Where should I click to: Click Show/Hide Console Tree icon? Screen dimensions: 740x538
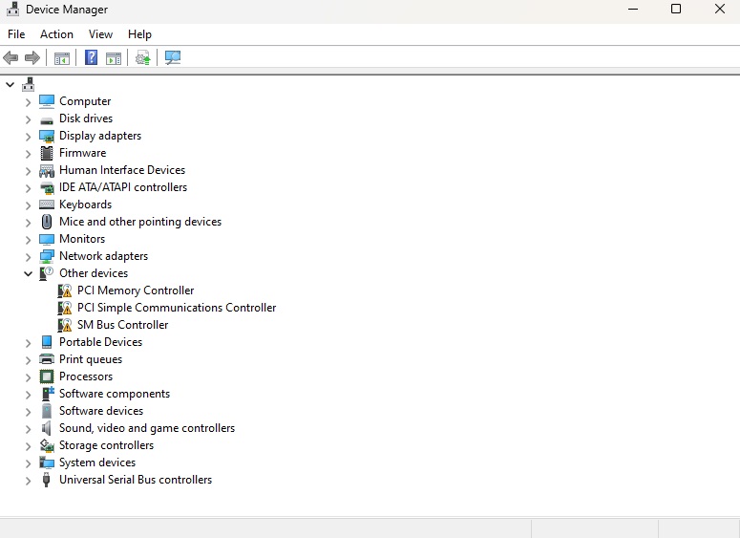click(x=61, y=57)
